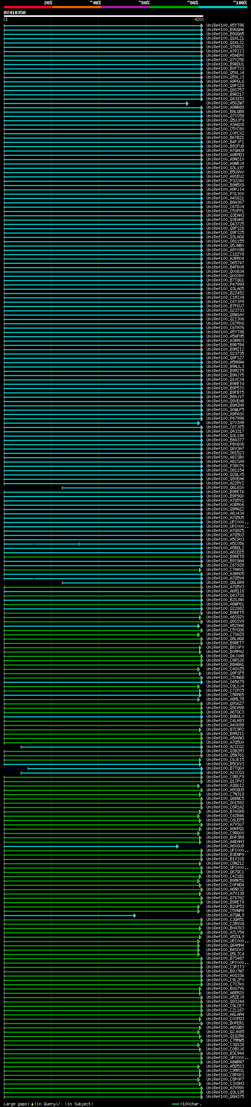Select hit label UniRef100_Q9MAZ2

click(225, 509)
